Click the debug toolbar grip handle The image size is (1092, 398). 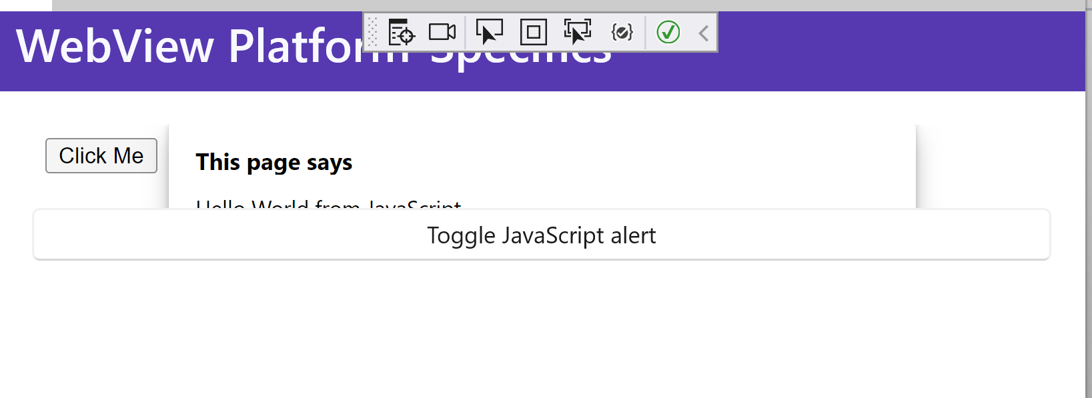[x=372, y=31]
